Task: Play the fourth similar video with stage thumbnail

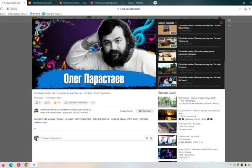Action: point(167,141)
